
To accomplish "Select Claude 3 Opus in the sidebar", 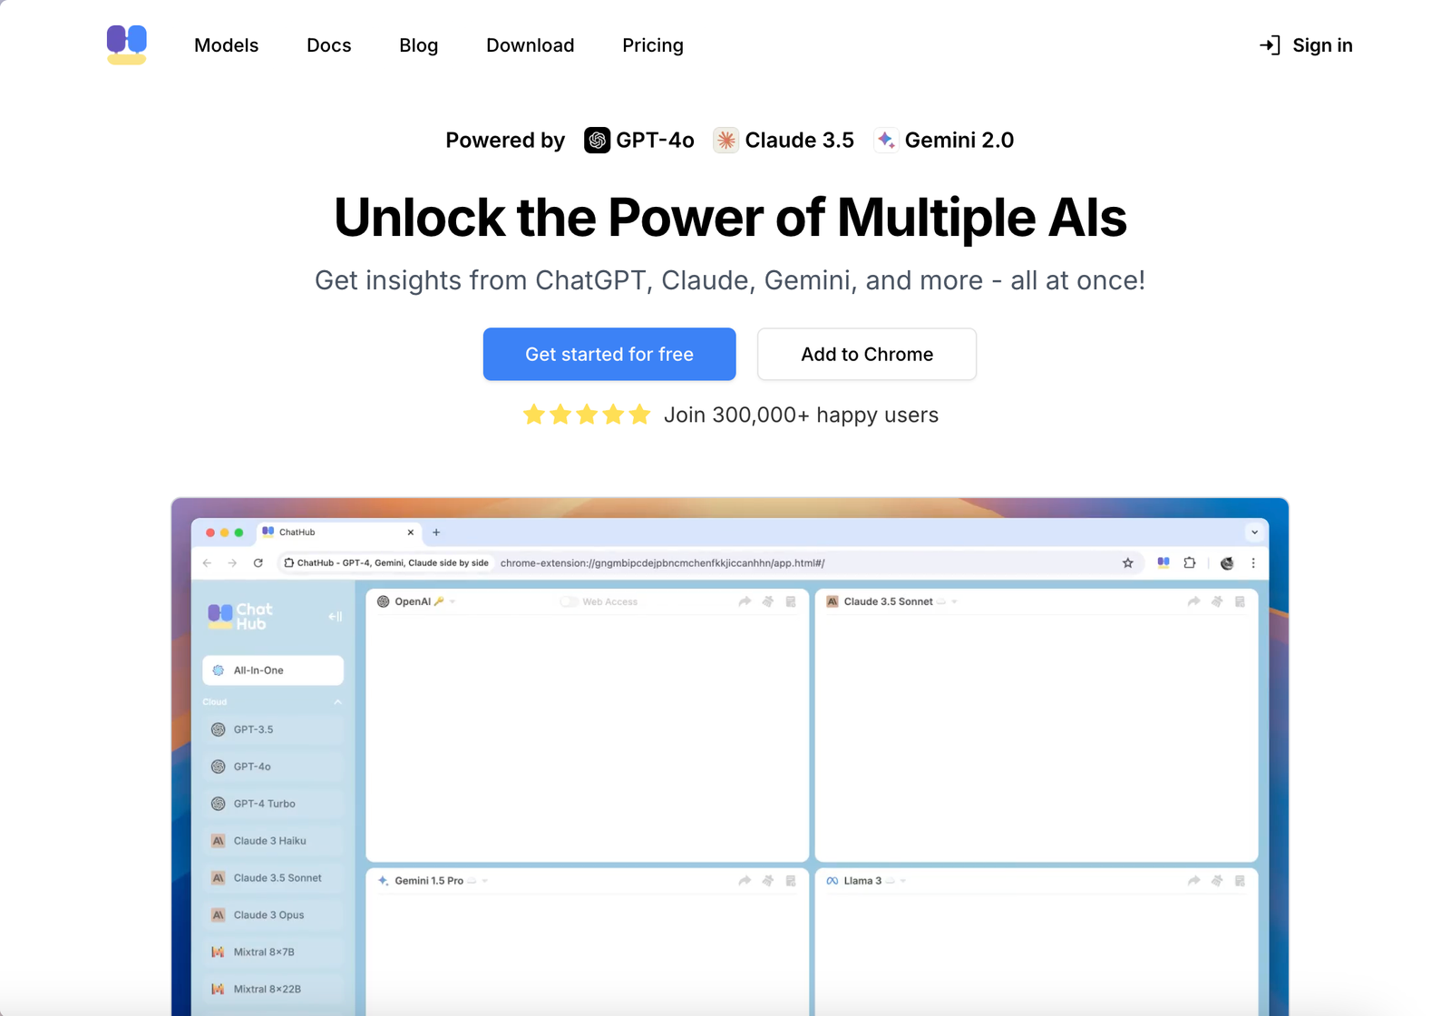I will point(268,914).
